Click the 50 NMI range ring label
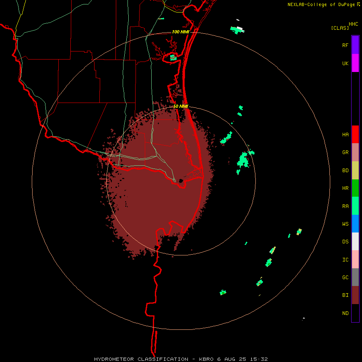Image resolution: width=362 pixels, height=362 pixels. [x=181, y=106]
